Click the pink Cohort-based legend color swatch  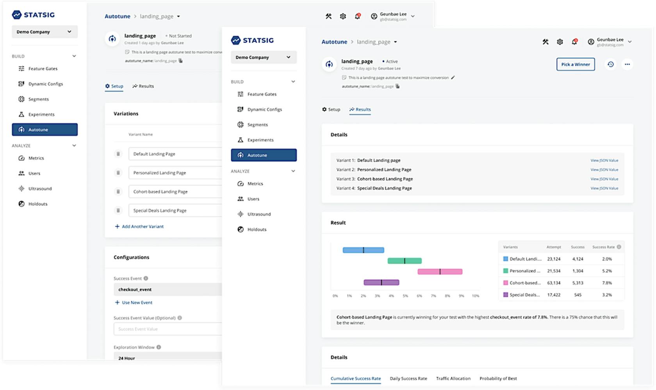tap(506, 283)
